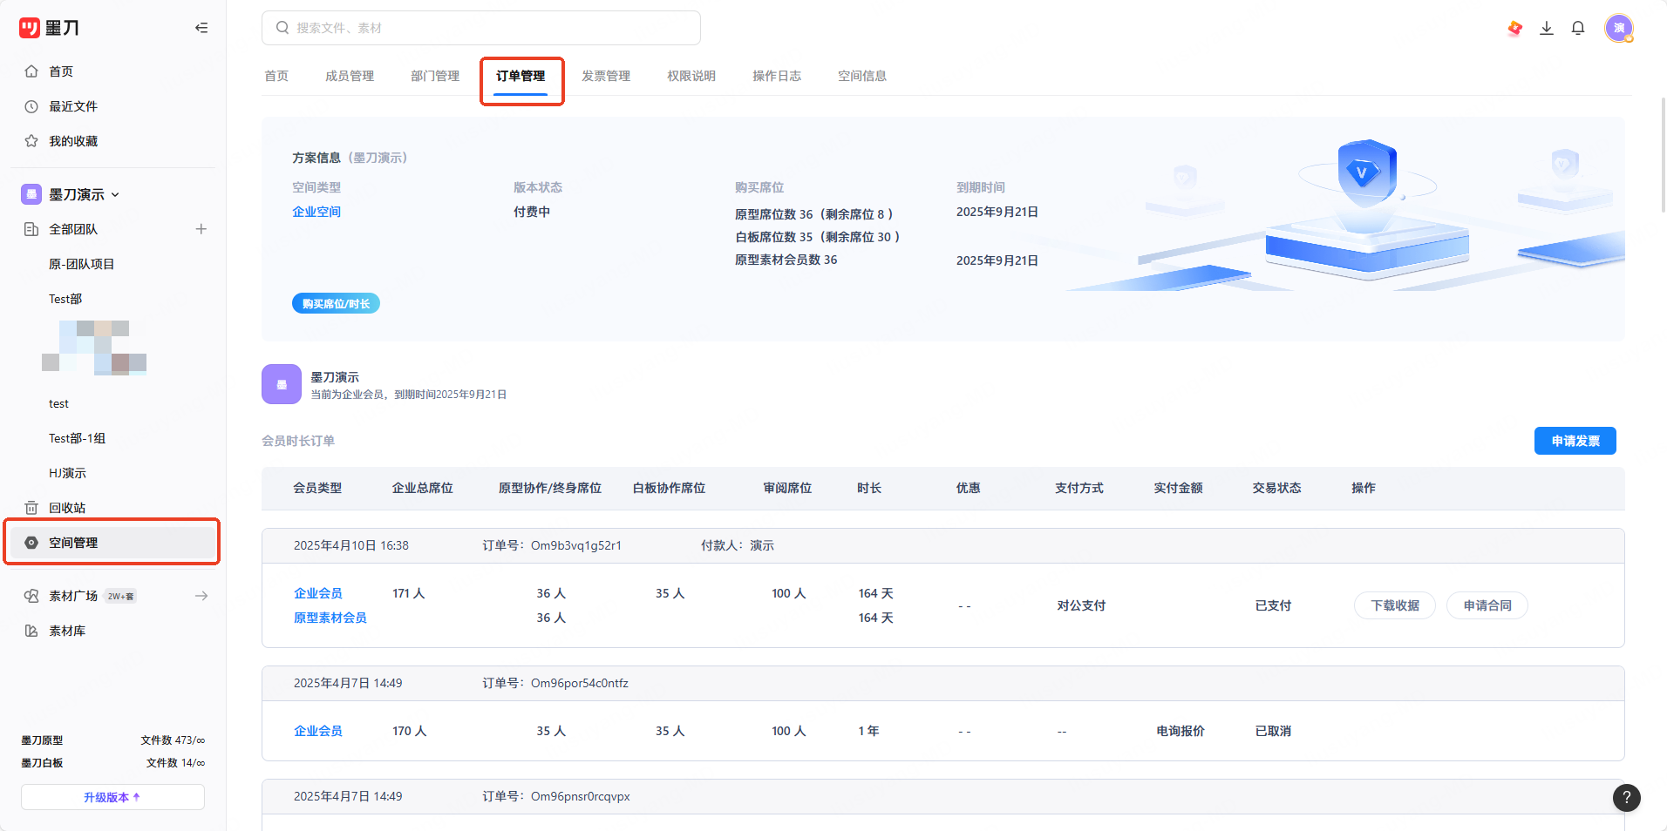Switch to the 空间信息 tab

click(x=862, y=76)
